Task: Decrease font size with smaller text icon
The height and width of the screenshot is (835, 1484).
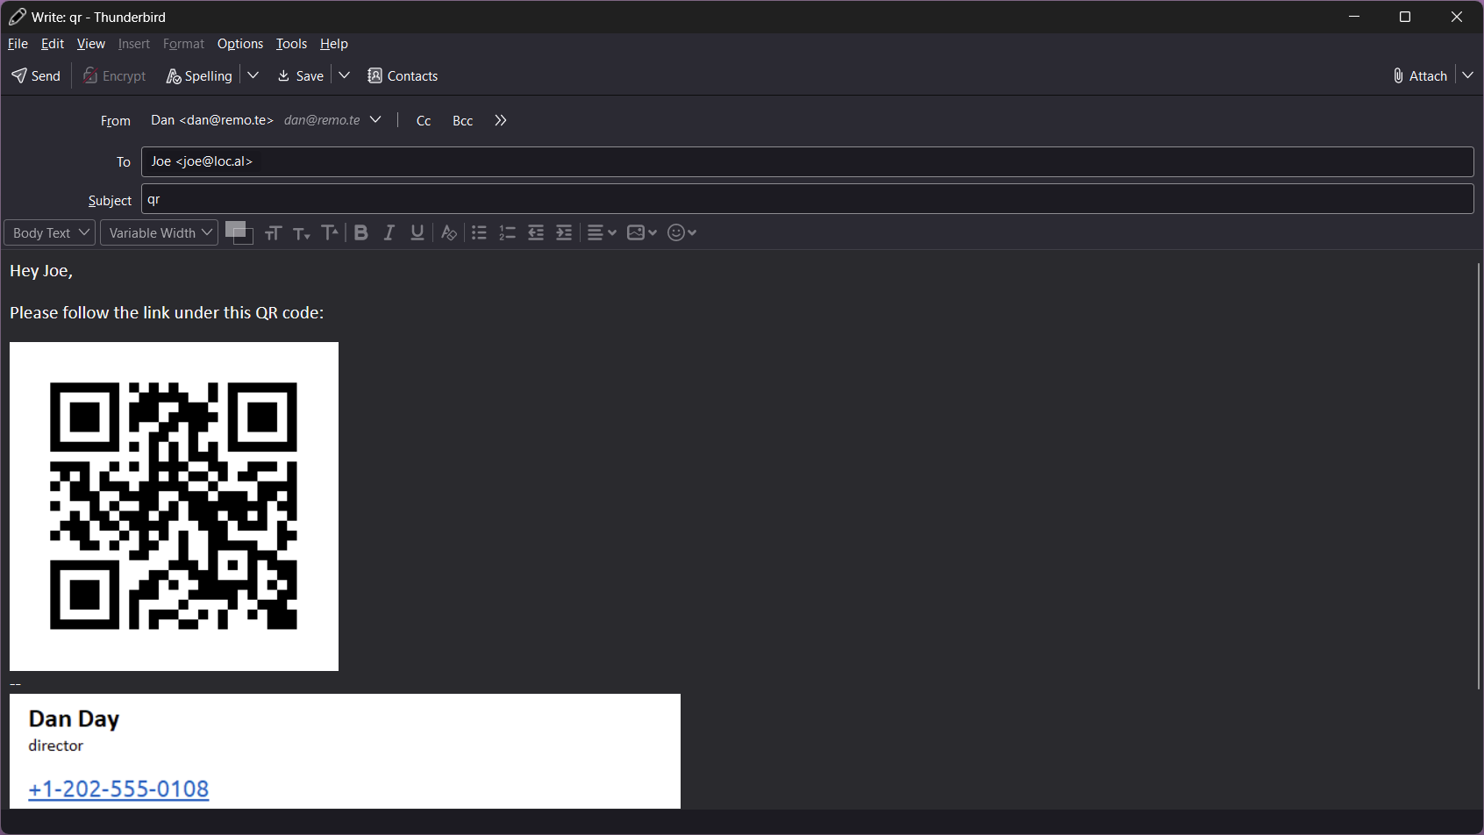Action: point(302,232)
